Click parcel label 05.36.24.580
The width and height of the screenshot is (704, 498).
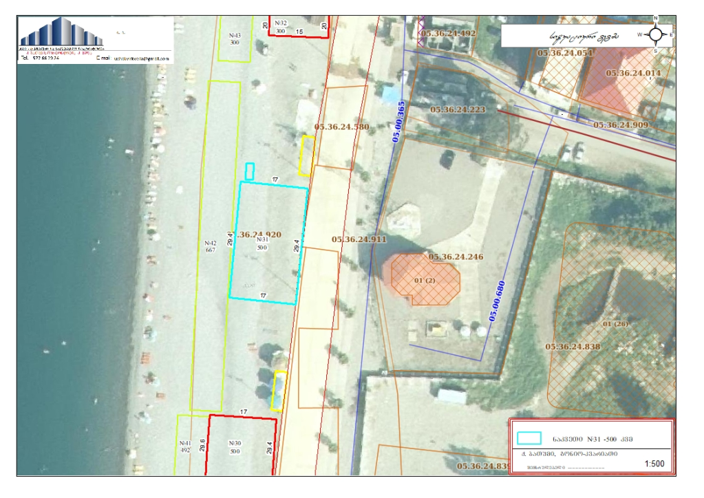pos(341,127)
